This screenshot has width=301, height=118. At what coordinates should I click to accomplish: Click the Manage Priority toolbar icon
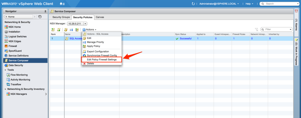coord(71,30)
